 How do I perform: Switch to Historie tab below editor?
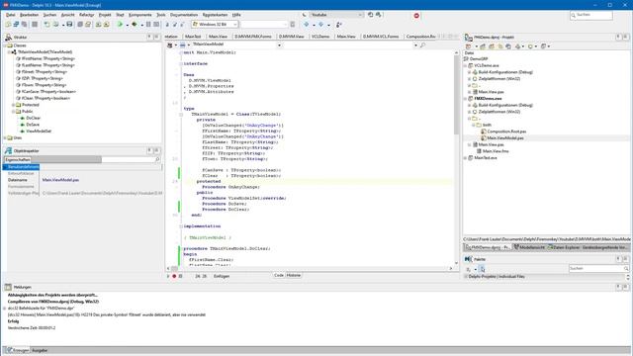294,275
